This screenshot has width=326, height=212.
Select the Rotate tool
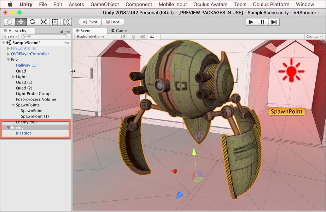(x=32, y=22)
